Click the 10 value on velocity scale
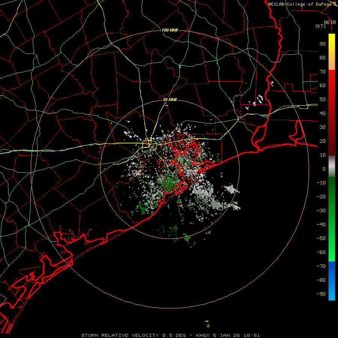This screenshot has height=338, width=338. coord(323,155)
